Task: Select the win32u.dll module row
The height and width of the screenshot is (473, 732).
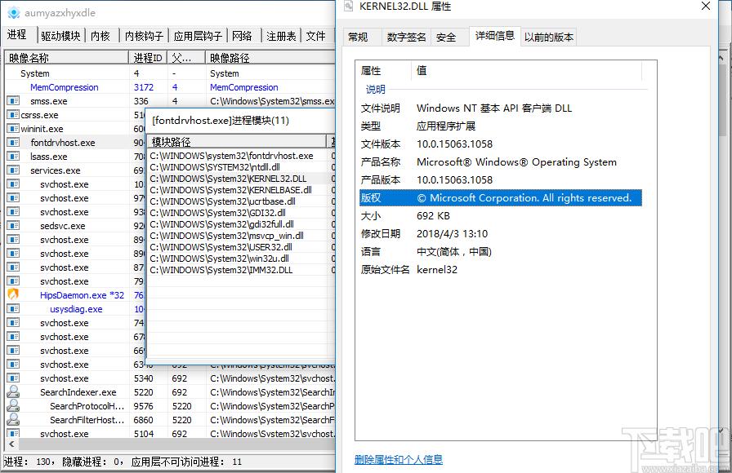Action: (241, 259)
